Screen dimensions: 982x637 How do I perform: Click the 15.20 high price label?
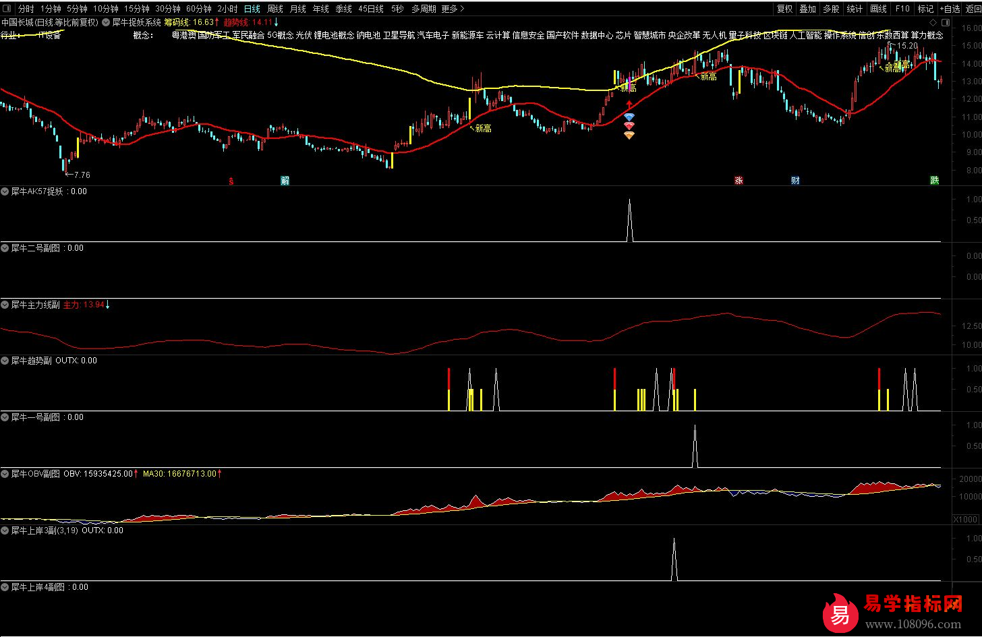pos(908,46)
